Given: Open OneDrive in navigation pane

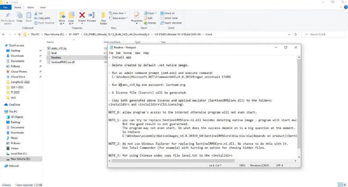Looking at the screenshot, I should tap(14, 105).
